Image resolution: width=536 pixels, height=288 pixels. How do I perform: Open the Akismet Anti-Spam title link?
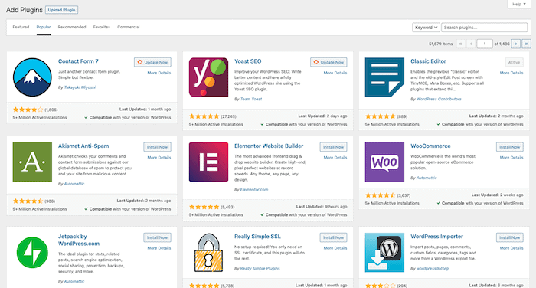(83, 146)
